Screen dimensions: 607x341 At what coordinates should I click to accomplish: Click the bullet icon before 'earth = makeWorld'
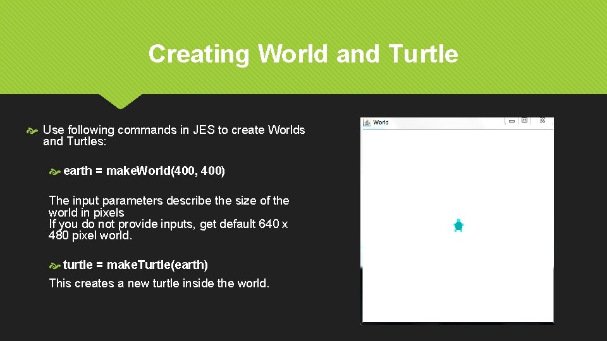[x=55, y=172]
